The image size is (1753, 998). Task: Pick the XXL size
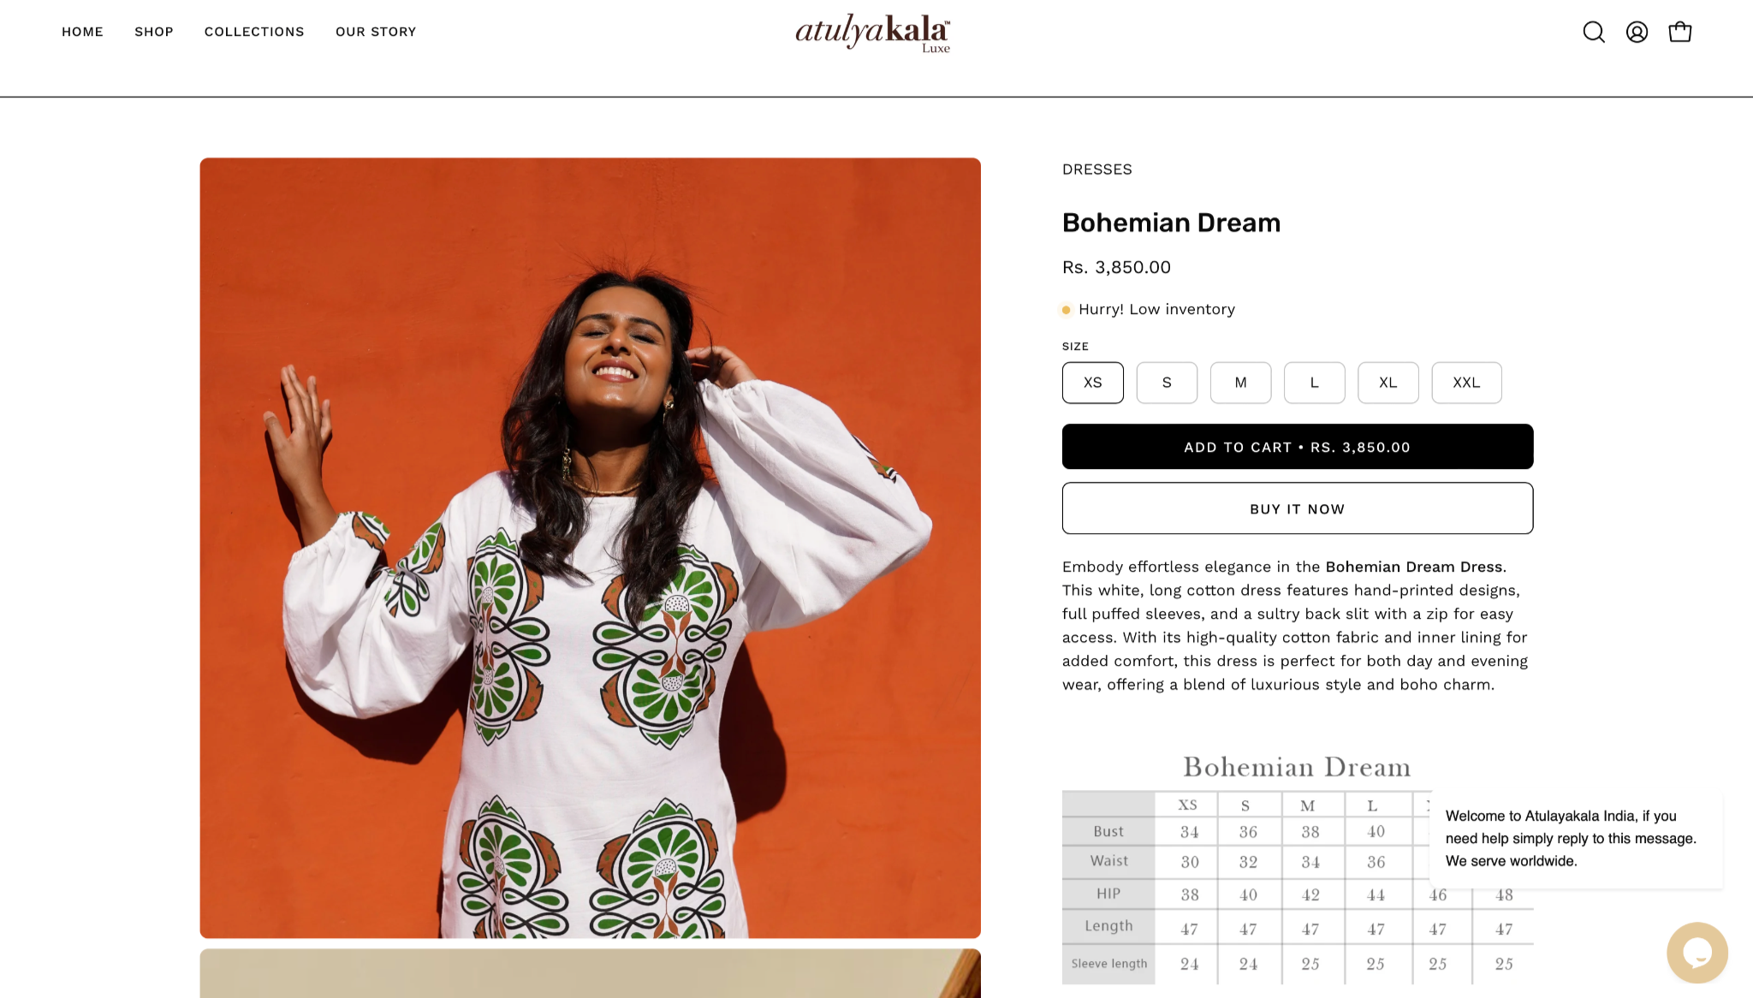tap(1466, 383)
